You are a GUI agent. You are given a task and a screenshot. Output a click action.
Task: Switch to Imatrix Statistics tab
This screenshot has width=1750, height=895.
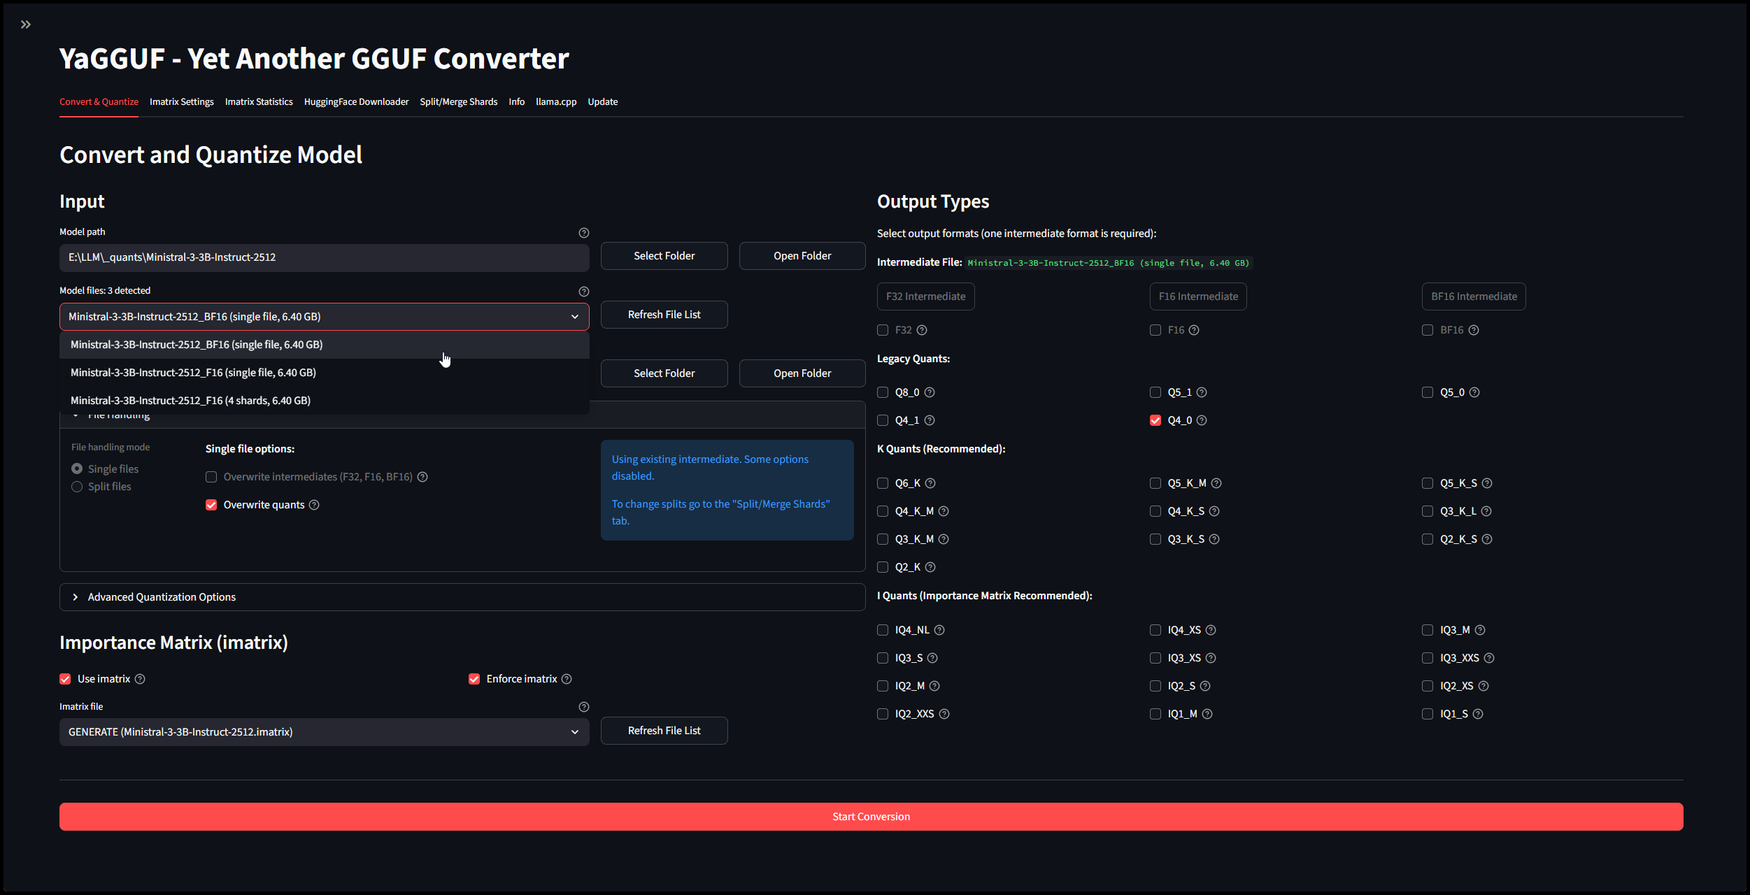click(259, 102)
